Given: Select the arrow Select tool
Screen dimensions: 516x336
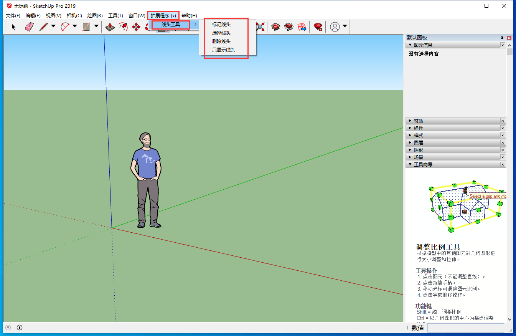Looking at the screenshot, I should 14,27.
